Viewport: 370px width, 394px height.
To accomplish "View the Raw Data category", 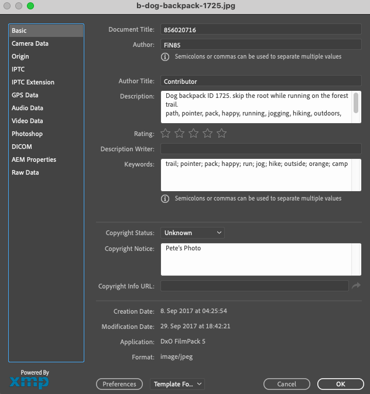I will click(46, 172).
